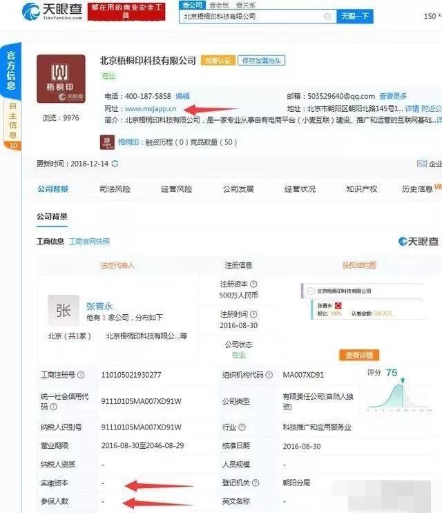Click the 500万人民币 registered capital value
Image resolution: width=442 pixels, height=513 pixels.
click(x=238, y=295)
